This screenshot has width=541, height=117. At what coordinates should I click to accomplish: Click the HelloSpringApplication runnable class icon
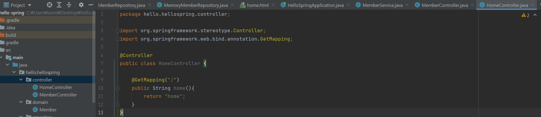(x=283, y=5)
